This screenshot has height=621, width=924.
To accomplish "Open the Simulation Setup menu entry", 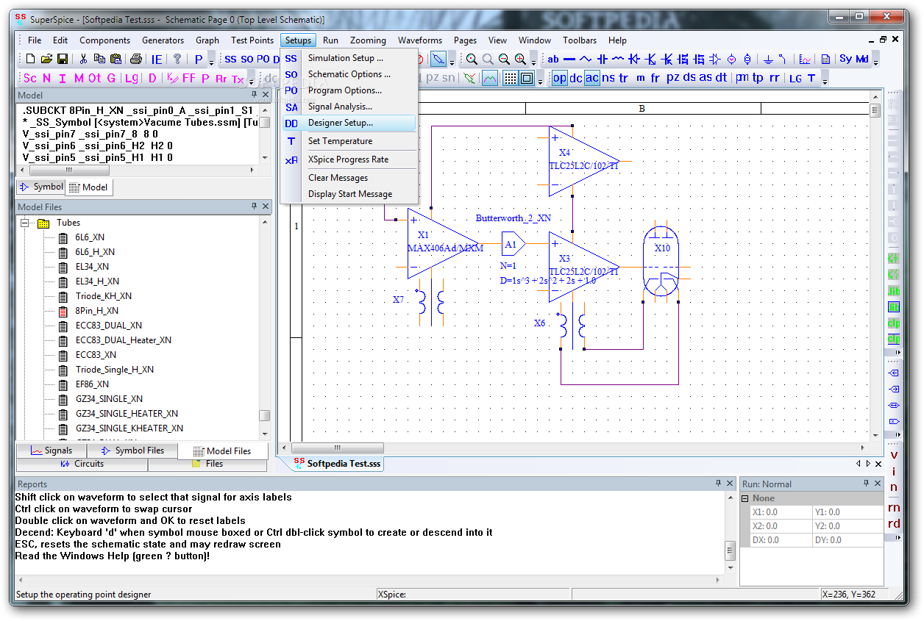I will pyautogui.click(x=350, y=58).
